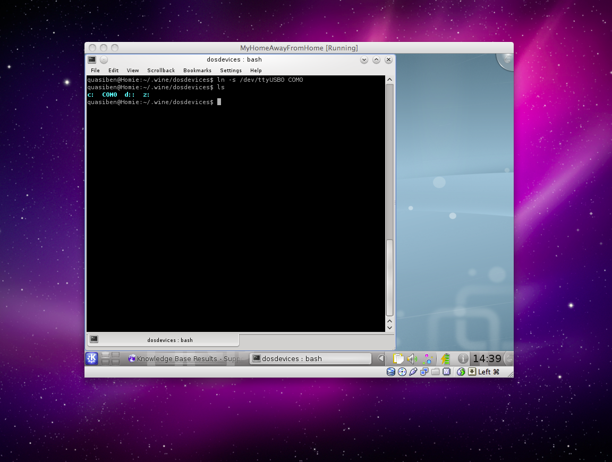This screenshot has width=612, height=462.
Task: Click the info notification tray icon
Action: (463, 358)
